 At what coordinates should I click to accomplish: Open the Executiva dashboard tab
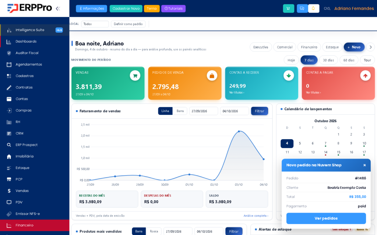[x=261, y=47]
